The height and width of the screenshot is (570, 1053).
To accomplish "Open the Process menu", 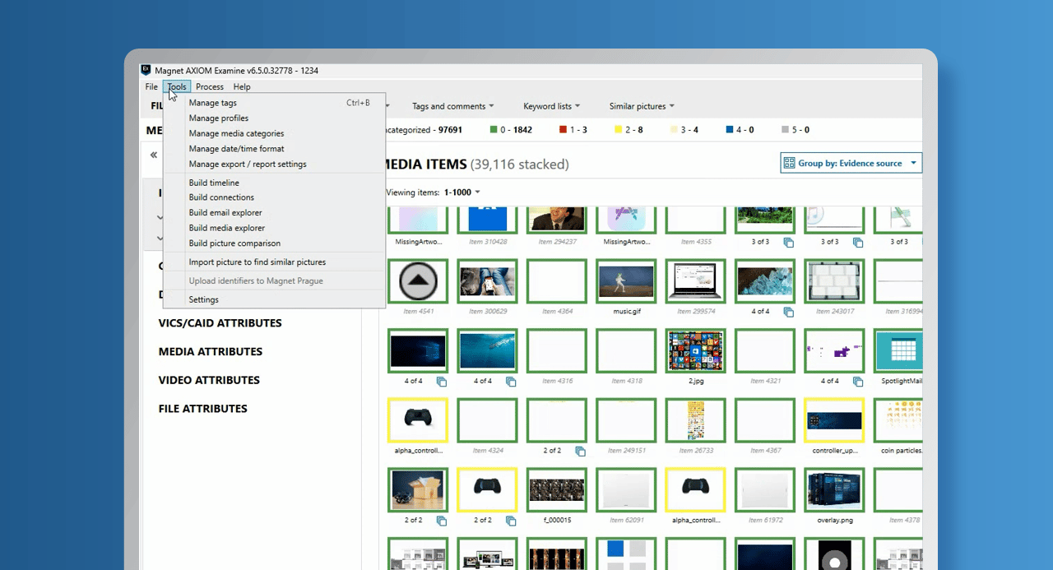I will point(210,86).
